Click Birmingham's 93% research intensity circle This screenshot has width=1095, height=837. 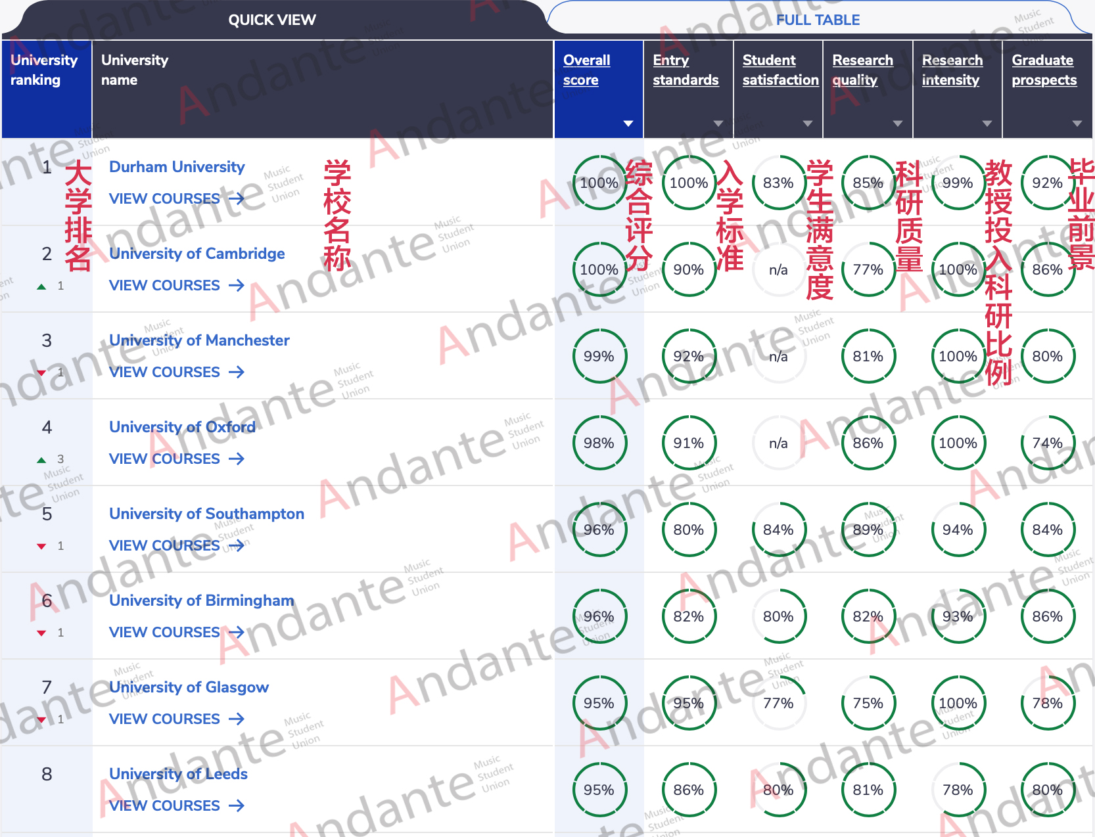pyautogui.click(x=958, y=616)
